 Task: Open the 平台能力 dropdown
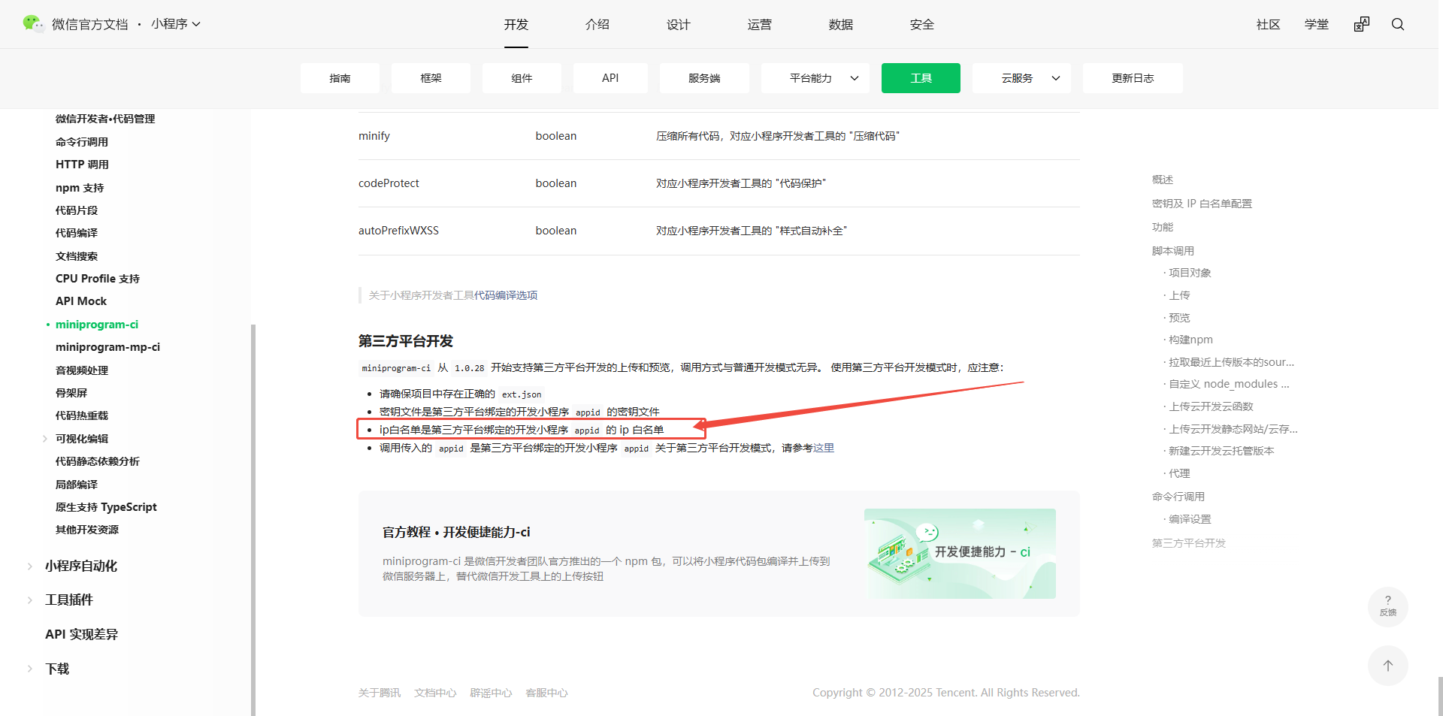815,78
